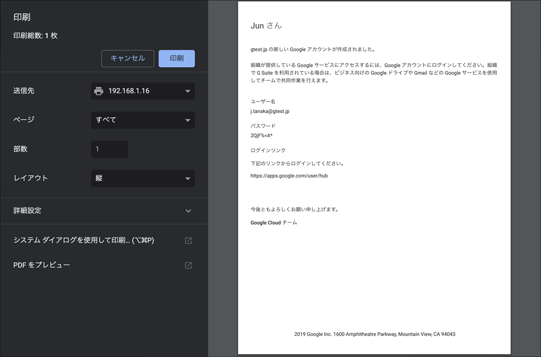Viewport: 541px width, 357px height.
Task: Click the print preview page
Action: pyautogui.click(x=374, y=177)
